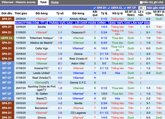Click odds 1/2:0 in St. Gallen row

[104, 94]
